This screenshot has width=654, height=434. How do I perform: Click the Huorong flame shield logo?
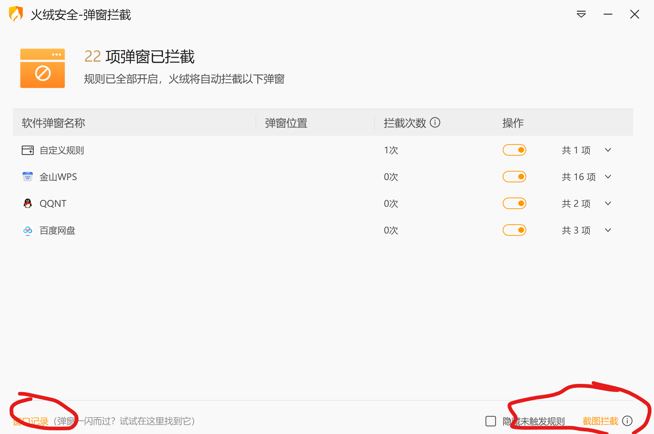pyautogui.click(x=16, y=14)
